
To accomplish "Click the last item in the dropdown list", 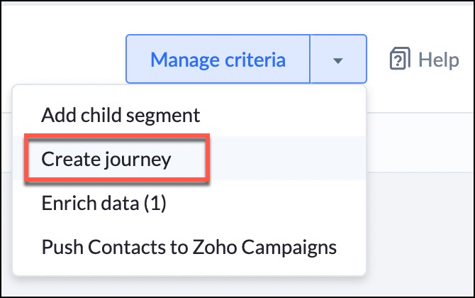I will (189, 247).
